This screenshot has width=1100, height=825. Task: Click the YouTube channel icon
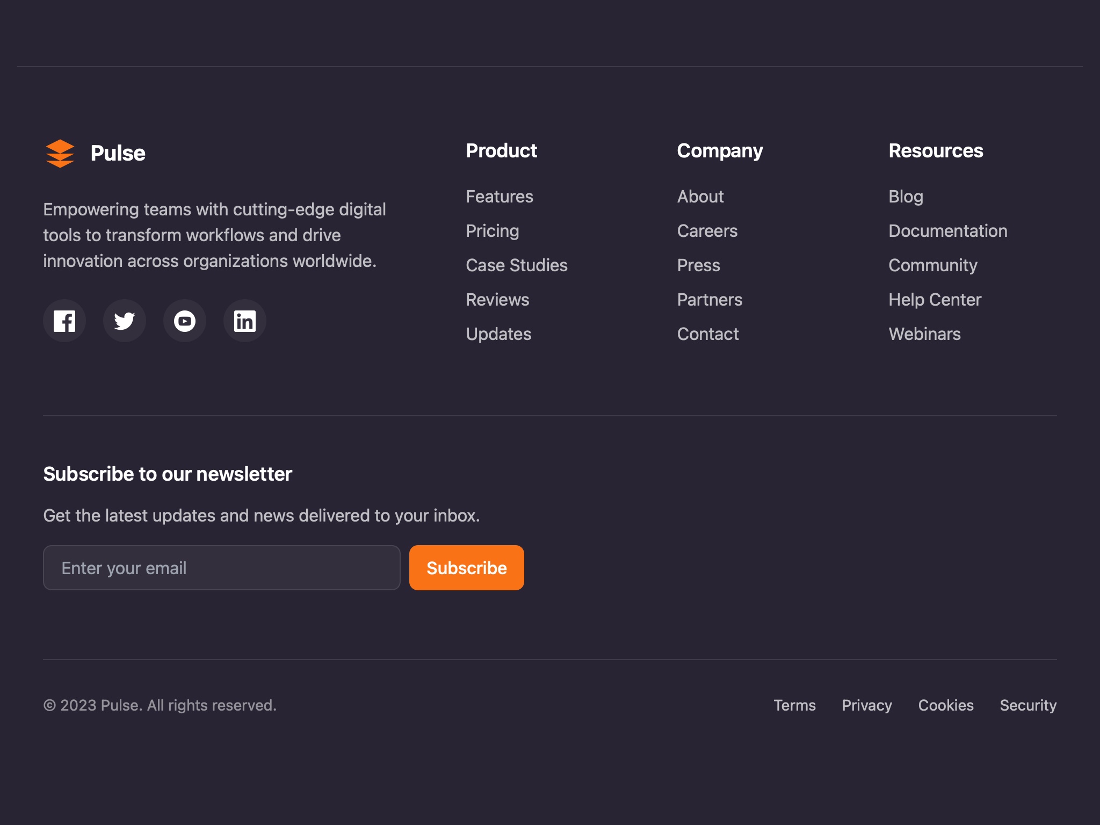click(x=185, y=321)
